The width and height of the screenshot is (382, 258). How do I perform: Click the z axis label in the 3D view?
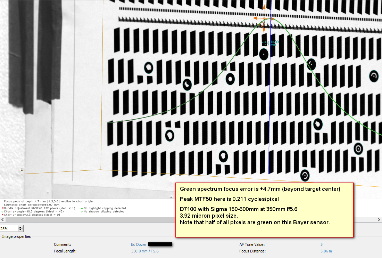(x=22, y=170)
